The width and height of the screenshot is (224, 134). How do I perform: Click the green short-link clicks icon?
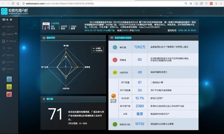[x=115, y=124]
